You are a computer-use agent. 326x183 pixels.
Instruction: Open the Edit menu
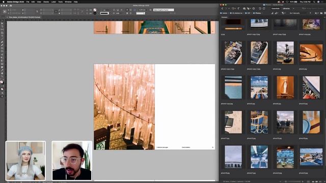click(x=33, y=2)
